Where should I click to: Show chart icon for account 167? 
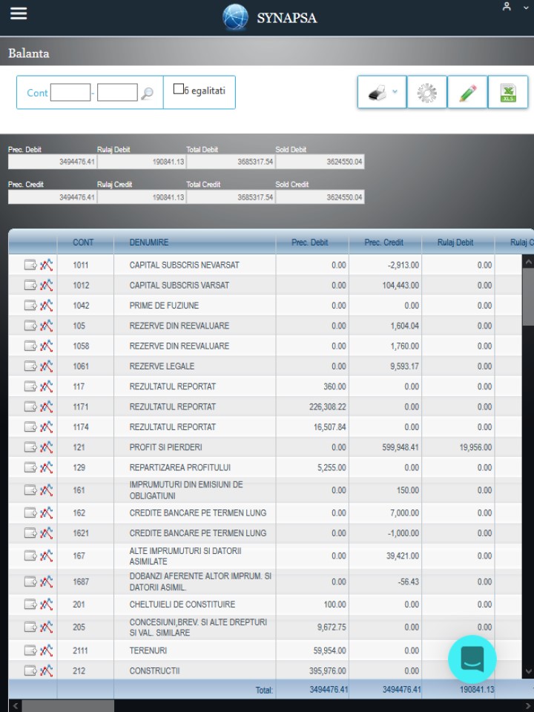pos(46,556)
